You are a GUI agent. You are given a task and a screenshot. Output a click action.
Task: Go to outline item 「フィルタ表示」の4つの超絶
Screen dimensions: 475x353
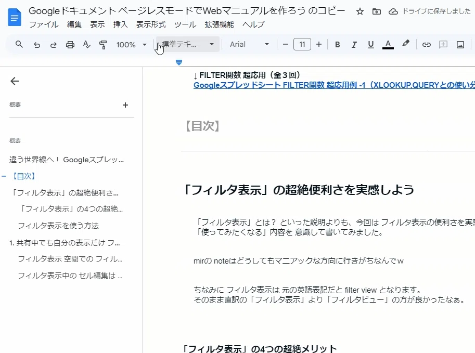[x=70, y=209]
